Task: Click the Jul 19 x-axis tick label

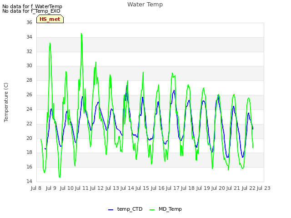Action: [x=203, y=188]
